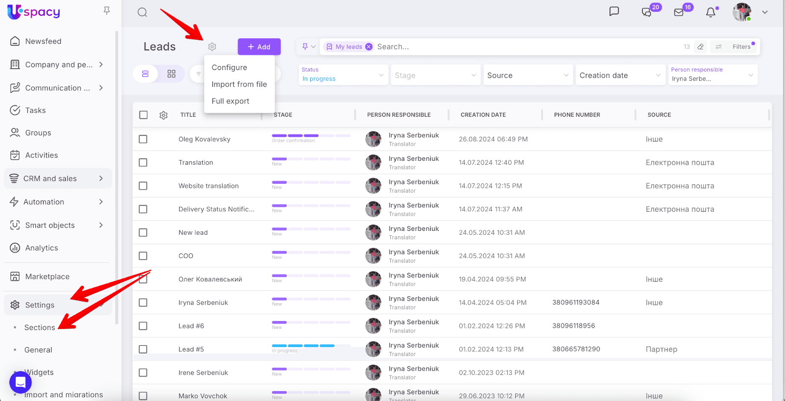Open the notifications bell icon

coord(710,12)
